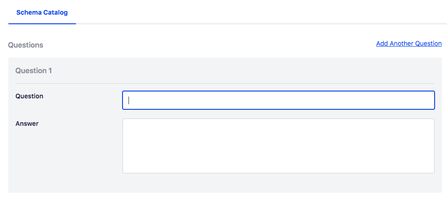The image size is (447, 199).
Task: Click the blue underline beneath Schema Catalog
Action: click(42, 23)
